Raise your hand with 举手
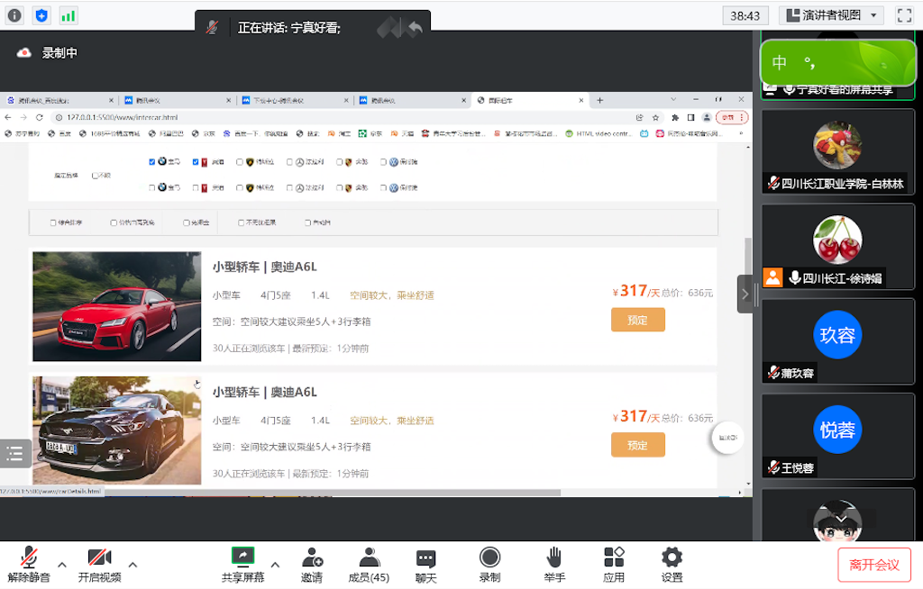 [x=554, y=565]
